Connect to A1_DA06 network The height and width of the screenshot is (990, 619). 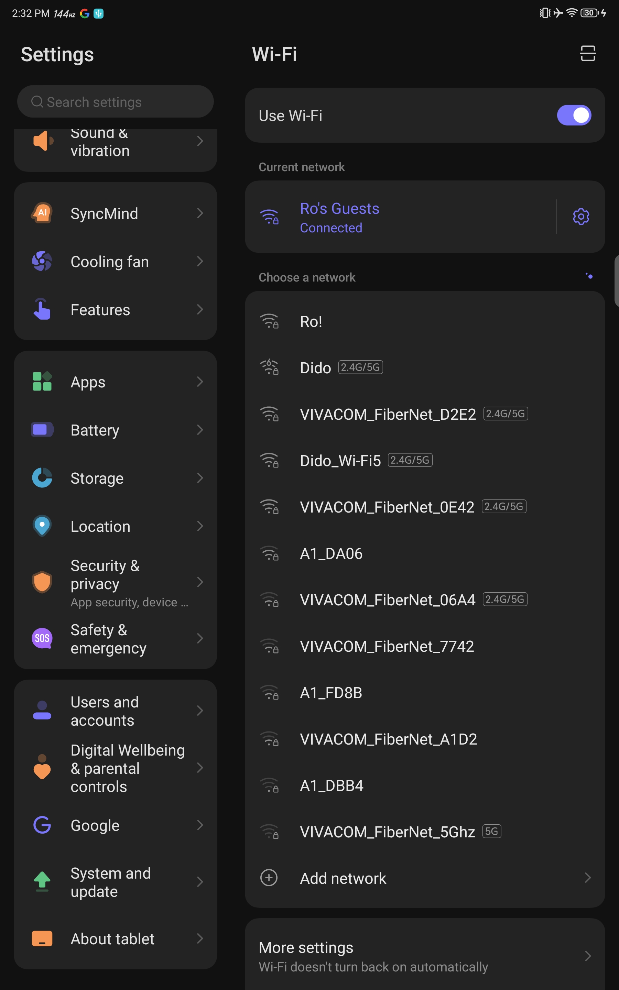(x=425, y=553)
